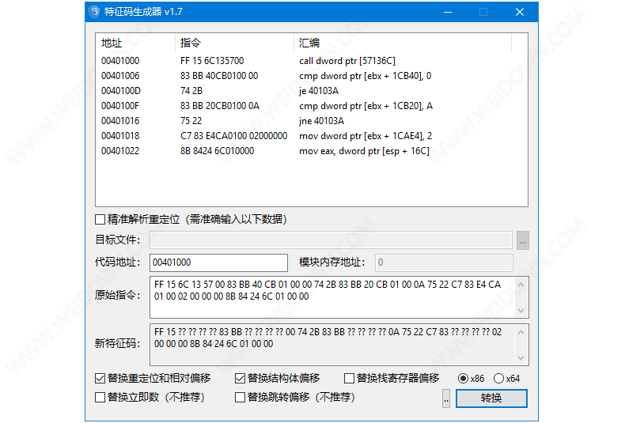Click 'je 40103A' assembly text
The image size is (625, 423).
click(x=319, y=91)
